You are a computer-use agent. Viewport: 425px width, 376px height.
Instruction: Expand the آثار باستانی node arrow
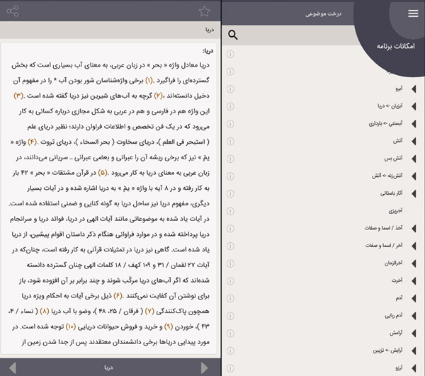coord(414,193)
